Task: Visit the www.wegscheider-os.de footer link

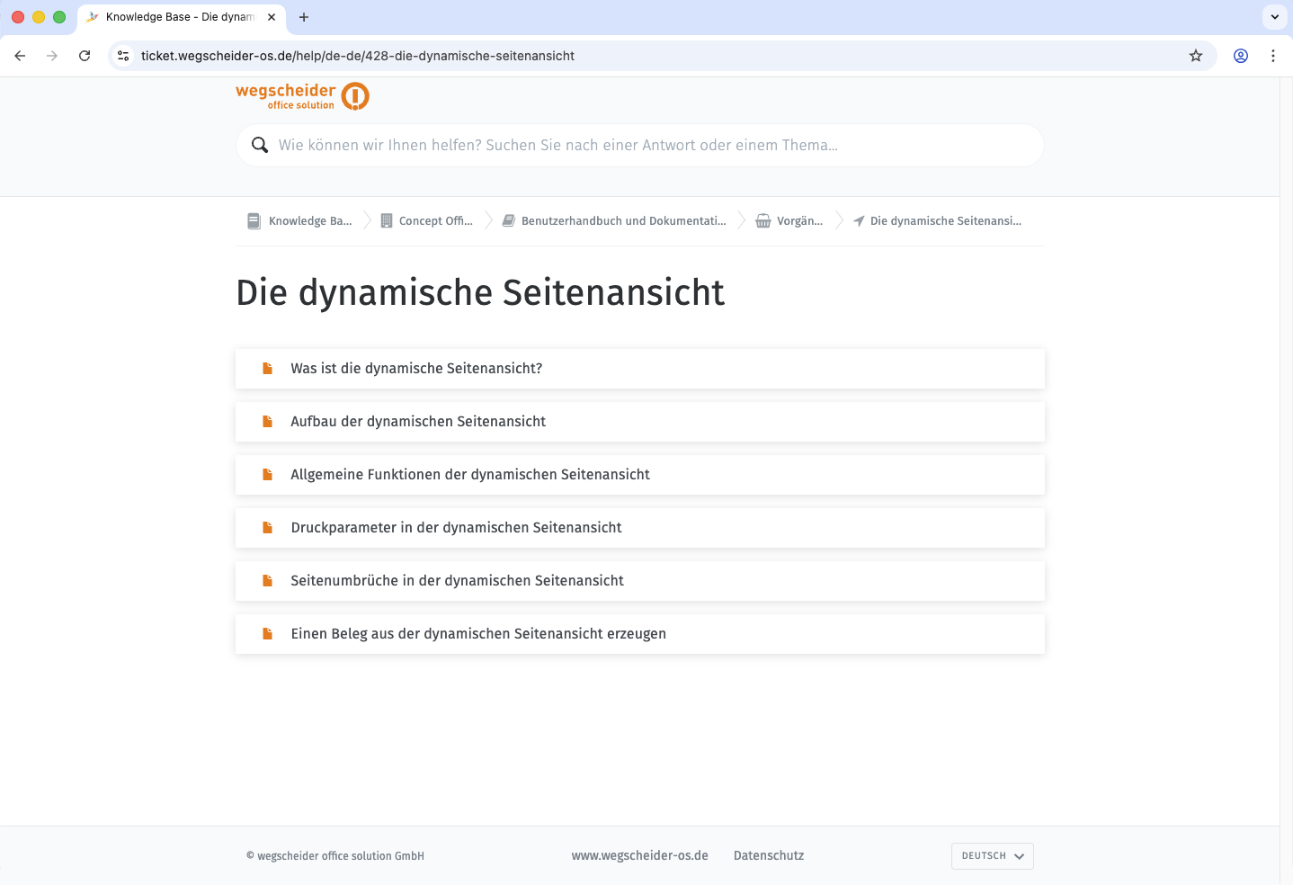Action: pos(639,856)
